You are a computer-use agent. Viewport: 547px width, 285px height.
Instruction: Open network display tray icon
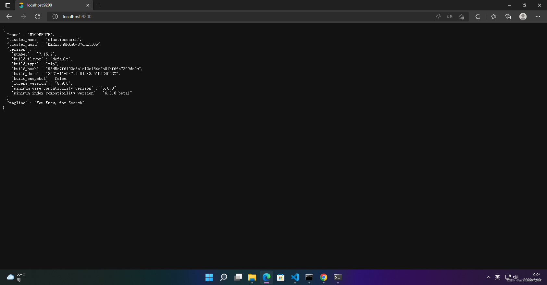pos(508,277)
